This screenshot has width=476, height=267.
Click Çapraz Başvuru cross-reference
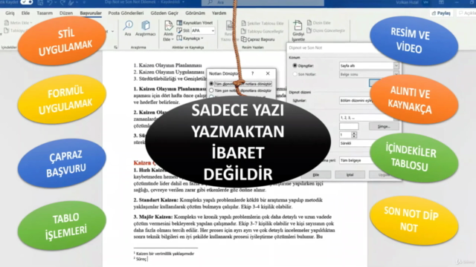[258, 39]
